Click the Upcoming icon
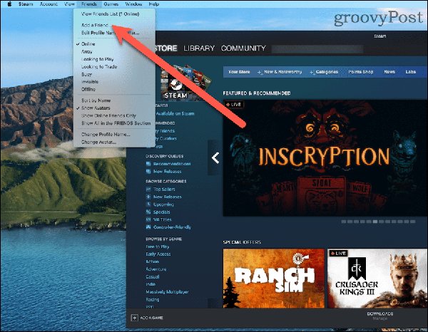The width and height of the screenshot is (428, 332). (x=148, y=204)
